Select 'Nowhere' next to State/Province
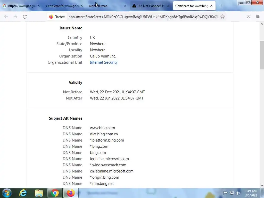Screen dimensions: 264x198 [x=98, y=44]
